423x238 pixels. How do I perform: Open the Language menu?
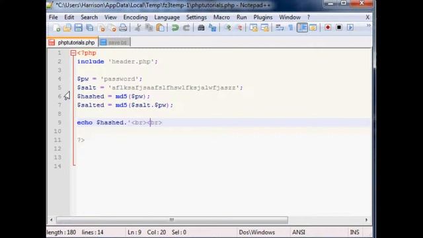tap(167, 17)
